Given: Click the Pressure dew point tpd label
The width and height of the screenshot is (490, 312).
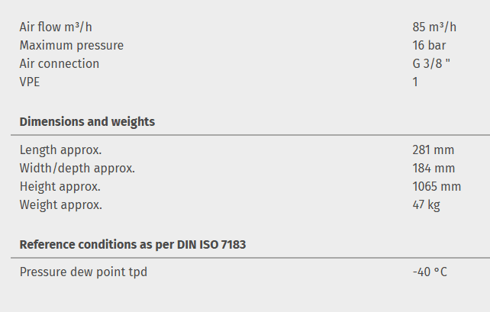Looking at the screenshot, I should click(x=83, y=272).
